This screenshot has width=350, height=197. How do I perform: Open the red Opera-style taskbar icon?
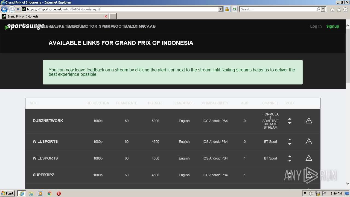(59, 193)
